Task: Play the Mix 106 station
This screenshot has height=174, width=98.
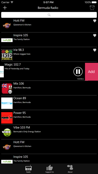Action: pos(49,88)
